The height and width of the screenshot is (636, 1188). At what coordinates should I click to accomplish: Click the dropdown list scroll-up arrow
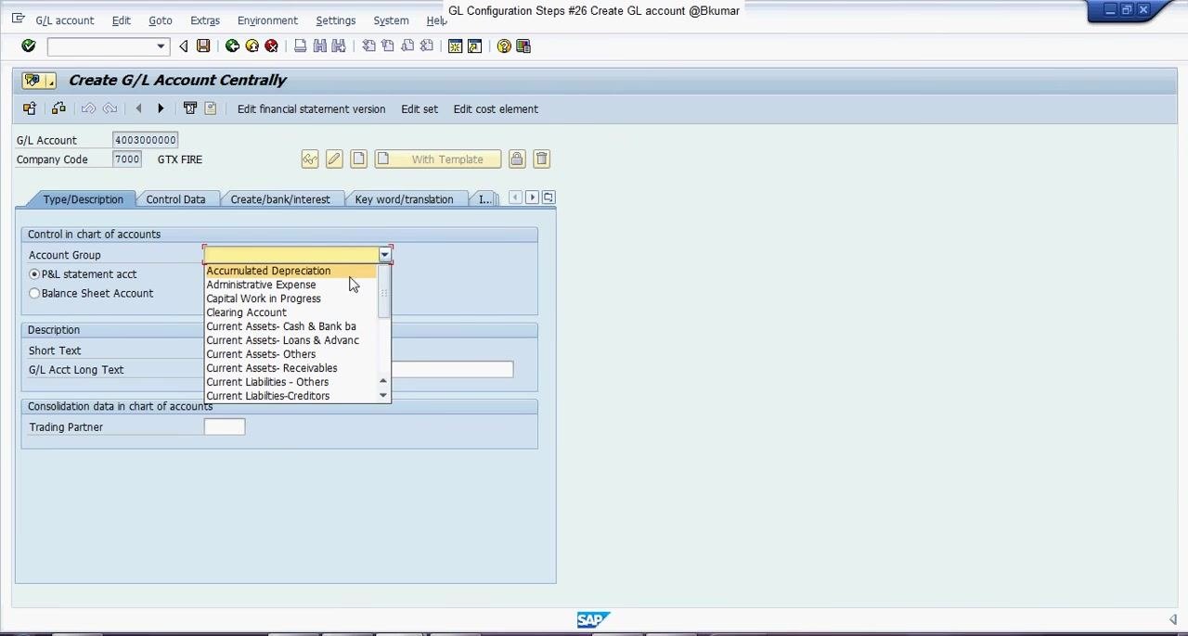point(383,381)
